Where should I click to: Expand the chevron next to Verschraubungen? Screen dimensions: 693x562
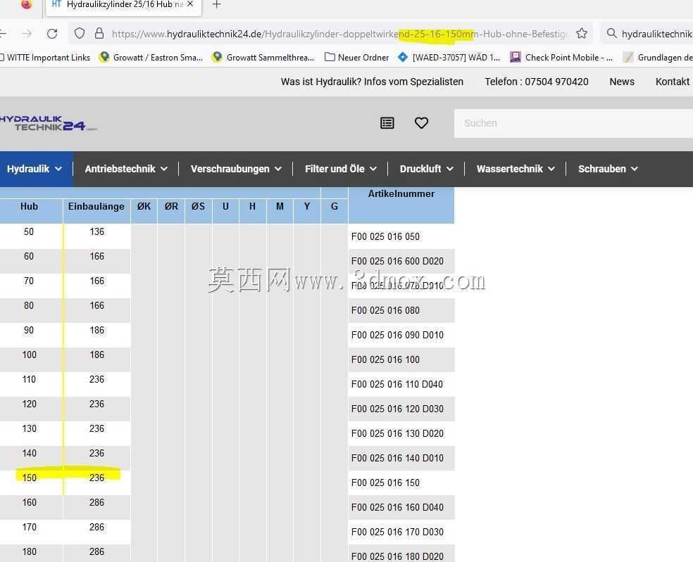(278, 169)
